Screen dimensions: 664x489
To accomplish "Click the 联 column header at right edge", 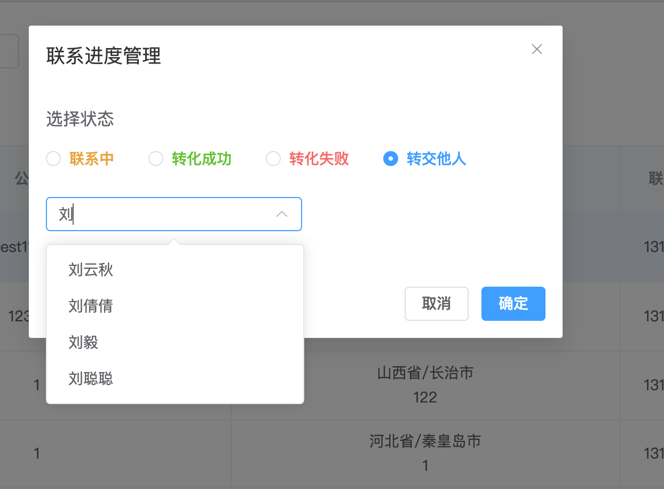I will click(x=655, y=179).
